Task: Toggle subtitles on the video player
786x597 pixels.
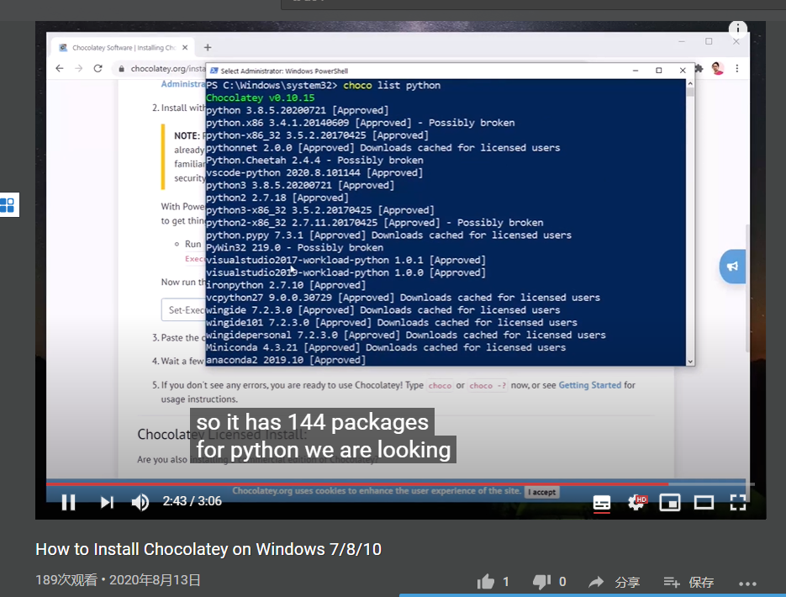Action: tap(602, 502)
